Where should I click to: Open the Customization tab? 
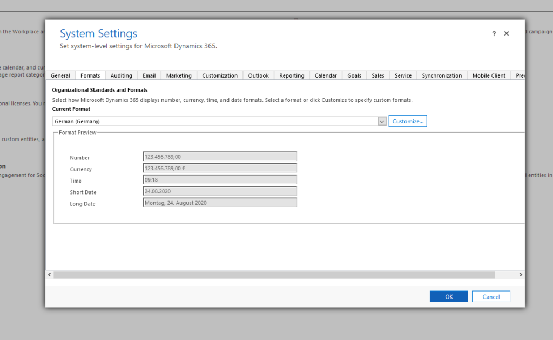[x=220, y=75]
